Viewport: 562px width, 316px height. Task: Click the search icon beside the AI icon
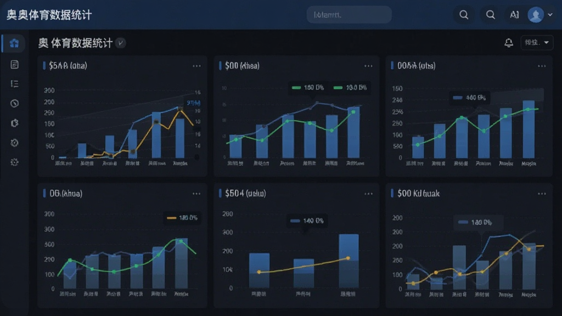[490, 15]
